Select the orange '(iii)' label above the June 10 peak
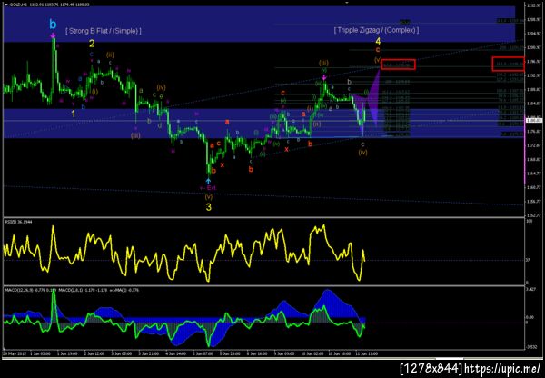The image size is (545, 378). (x=323, y=63)
